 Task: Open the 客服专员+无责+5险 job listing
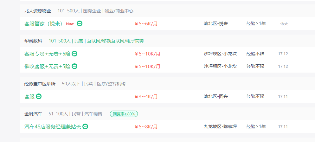coord(48,54)
